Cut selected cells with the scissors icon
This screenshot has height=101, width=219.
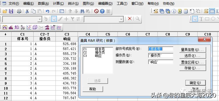pyautogui.click(x=27, y=11)
